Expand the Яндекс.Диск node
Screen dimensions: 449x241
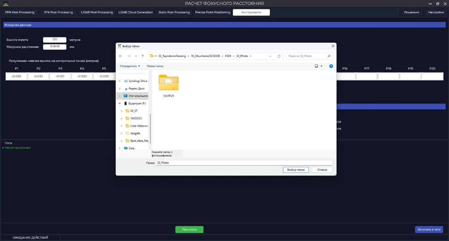pos(120,88)
